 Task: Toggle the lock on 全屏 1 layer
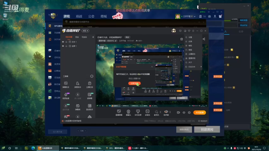click(x=66, y=46)
